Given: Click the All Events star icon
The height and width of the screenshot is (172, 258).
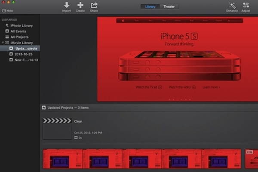Looking at the screenshot, I should 7,31.
